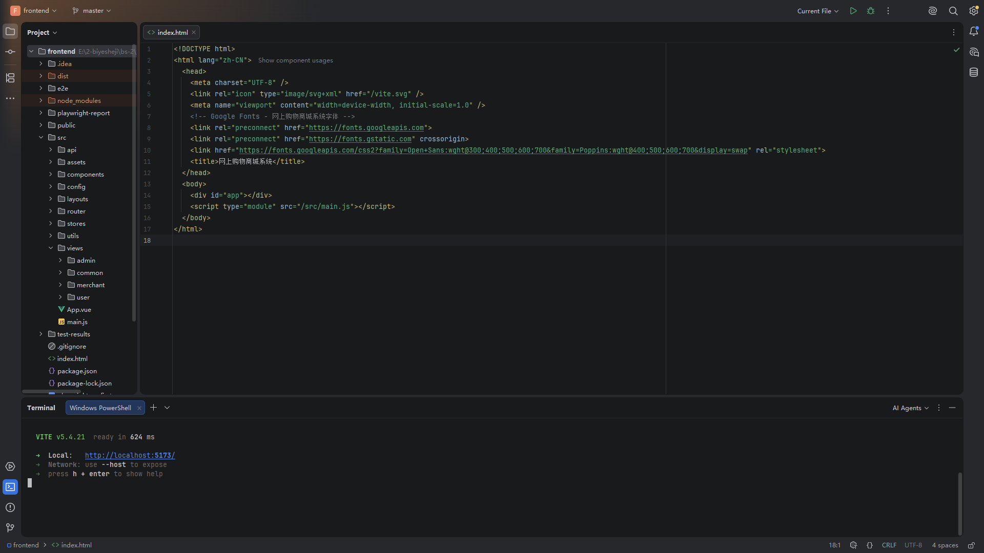
Task: Open the Git tool window icon
Action: click(10, 528)
